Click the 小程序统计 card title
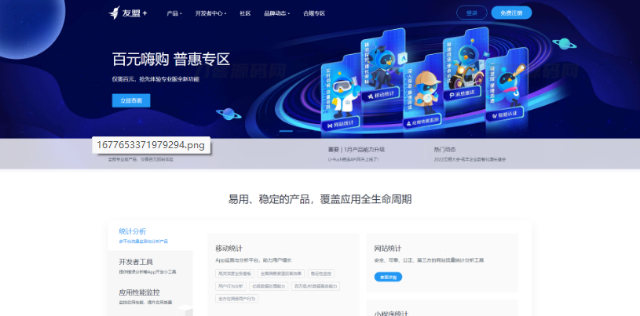Screen dimensions: 640x316 point(391,313)
